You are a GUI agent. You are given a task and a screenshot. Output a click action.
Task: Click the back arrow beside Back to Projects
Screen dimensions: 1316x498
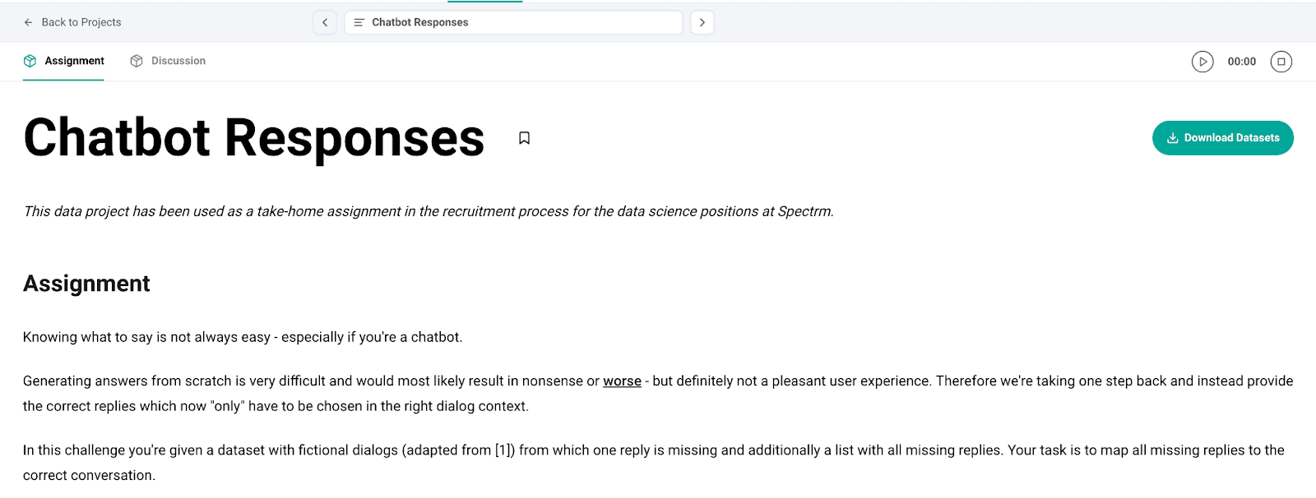[28, 22]
